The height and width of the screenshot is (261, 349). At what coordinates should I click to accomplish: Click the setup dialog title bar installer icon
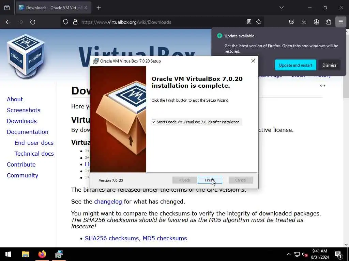point(96,61)
